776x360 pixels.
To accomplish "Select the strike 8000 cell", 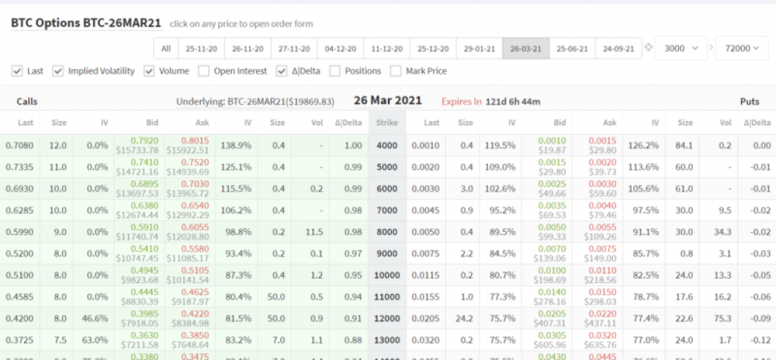I will coord(387,232).
